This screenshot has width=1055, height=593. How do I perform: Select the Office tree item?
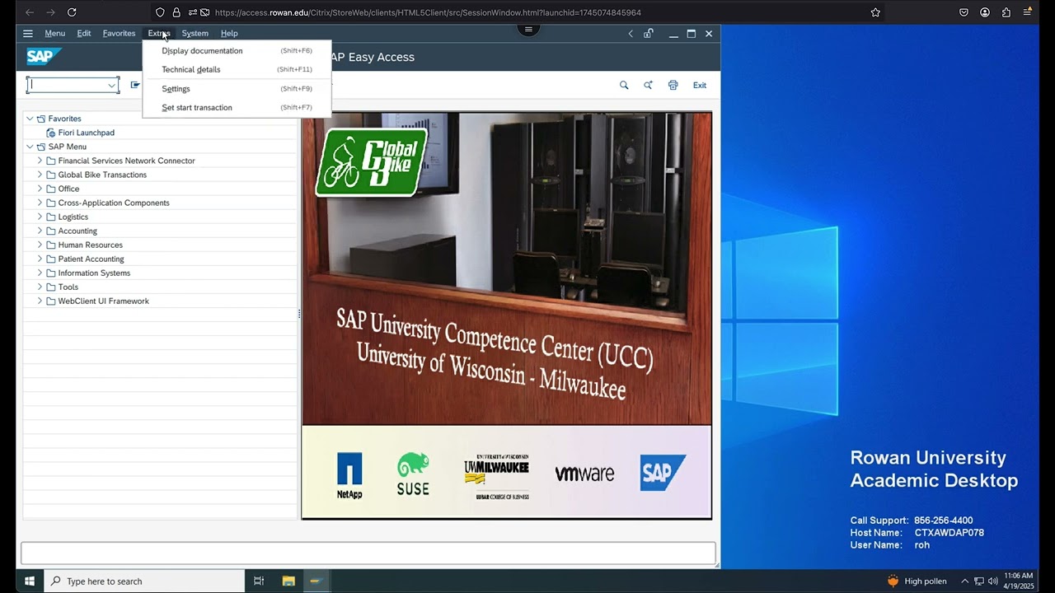pyautogui.click(x=68, y=189)
